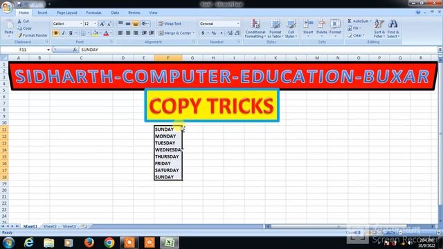The height and width of the screenshot is (249, 443).
Task: Select cell with THURSDAY
Action: click(x=168, y=157)
